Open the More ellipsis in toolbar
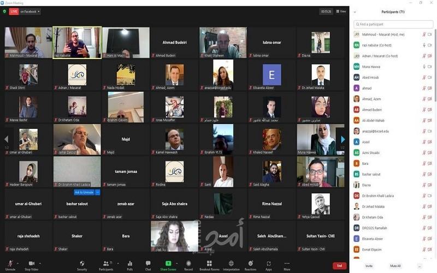The image size is (437, 273). pos(287,263)
